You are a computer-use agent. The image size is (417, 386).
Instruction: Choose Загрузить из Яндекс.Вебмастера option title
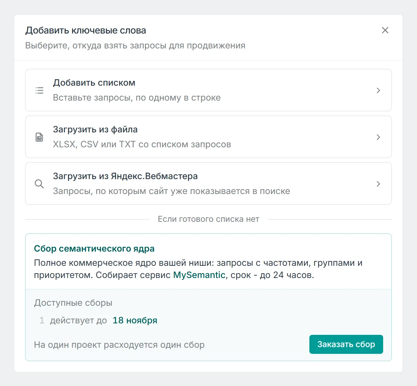(125, 176)
